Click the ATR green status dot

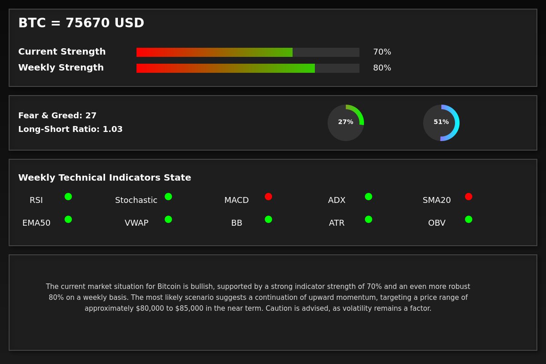(x=369, y=219)
